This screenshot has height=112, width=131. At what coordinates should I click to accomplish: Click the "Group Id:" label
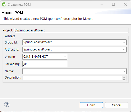(11, 42)
